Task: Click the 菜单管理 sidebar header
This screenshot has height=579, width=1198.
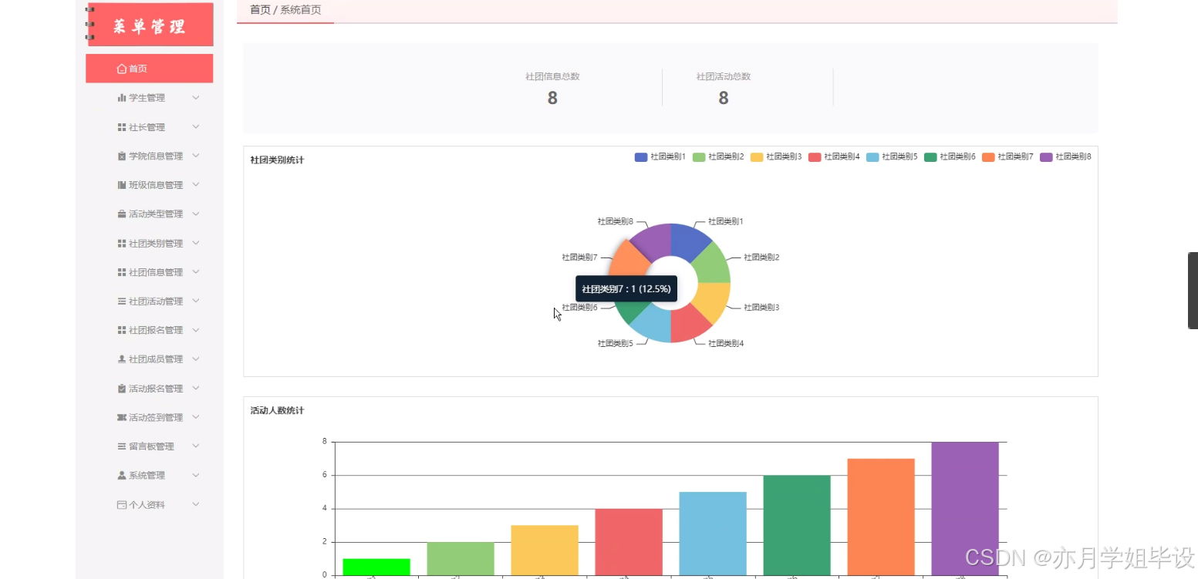Action: point(150,25)
